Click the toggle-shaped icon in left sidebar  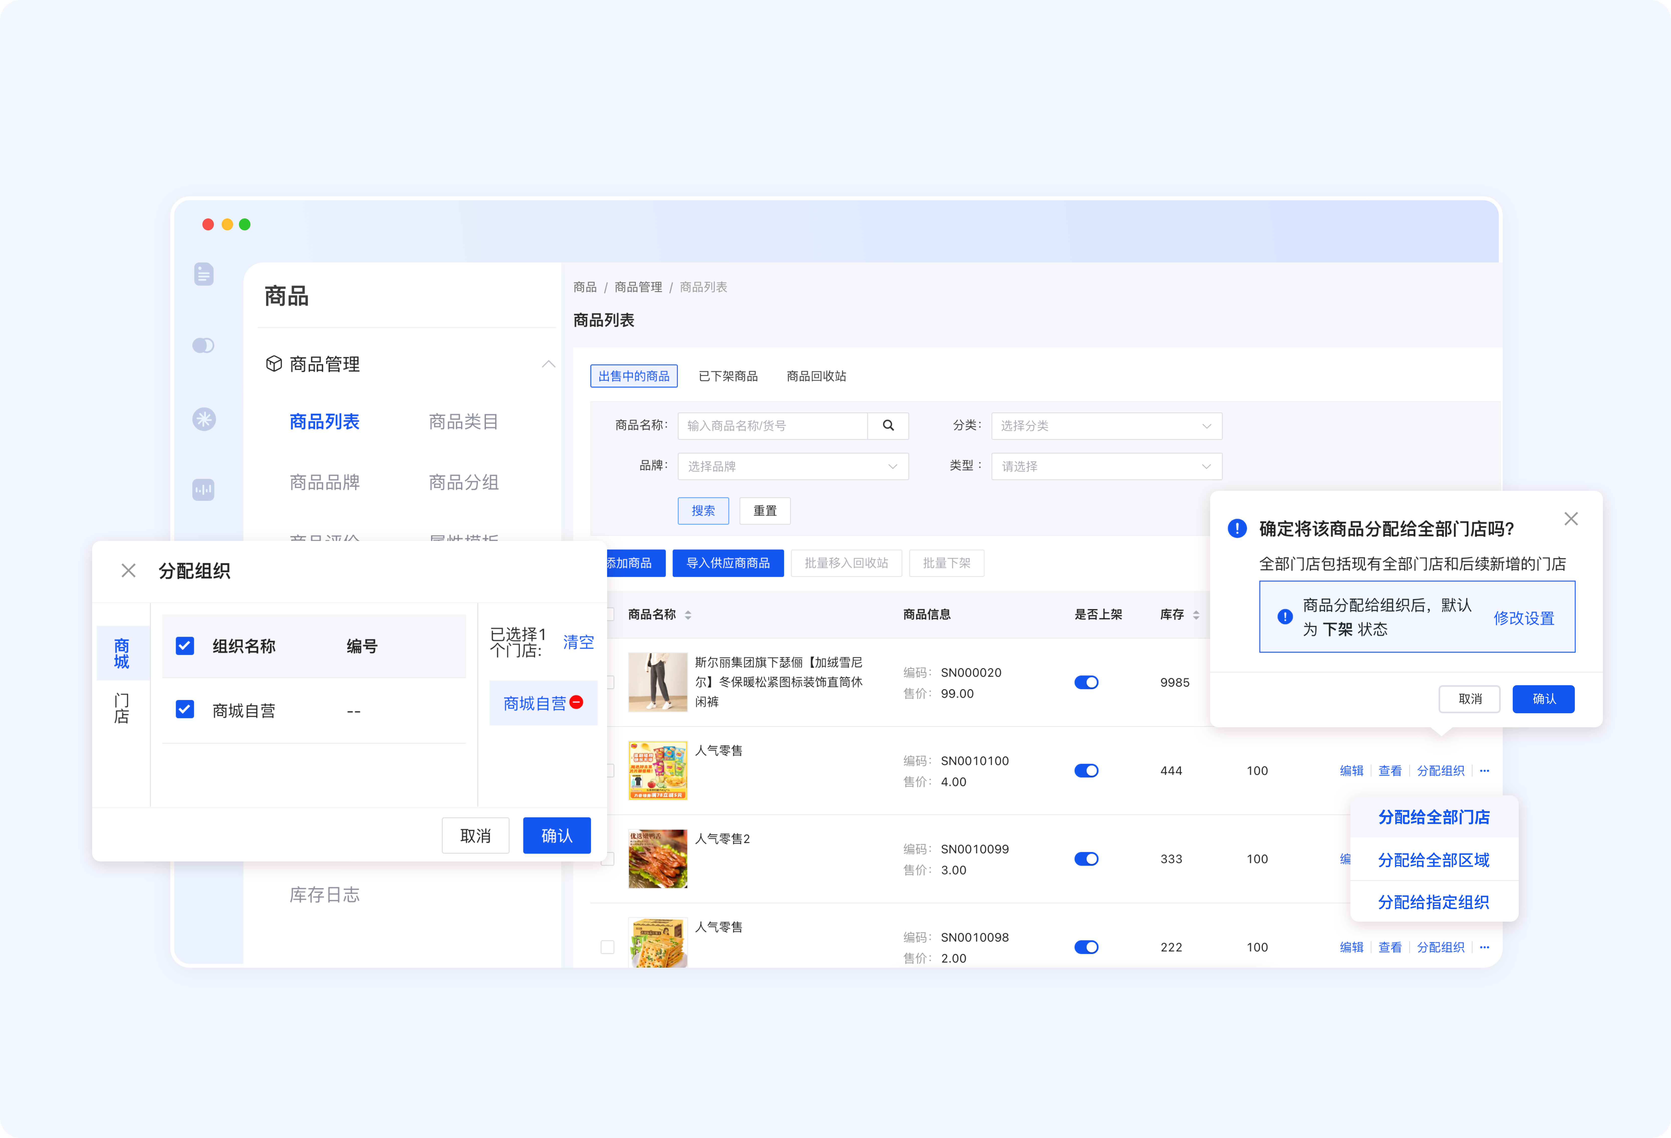click(x=203, y=346)
